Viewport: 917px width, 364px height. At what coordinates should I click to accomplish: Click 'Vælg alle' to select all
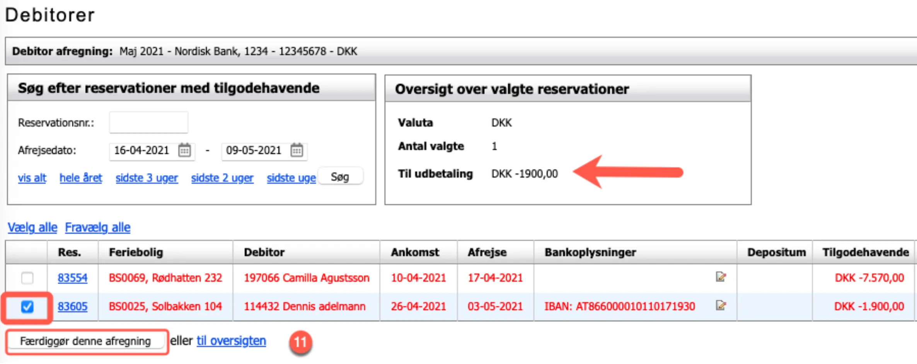32,227
